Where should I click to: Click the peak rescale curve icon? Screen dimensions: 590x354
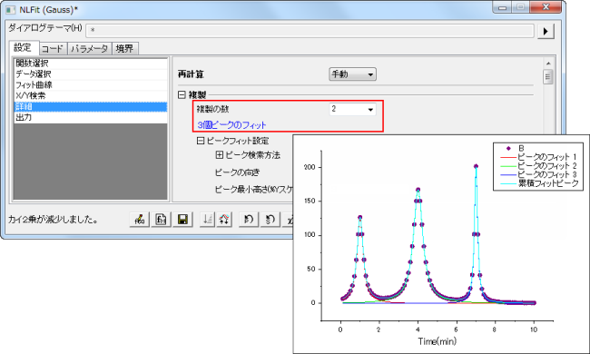[x=224, y=219]
